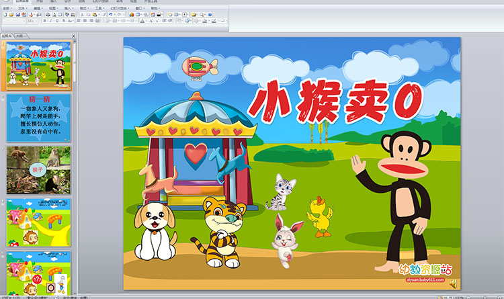
Task: Expand the 编辑 classic menu dropdown
Action: [38, 8]
